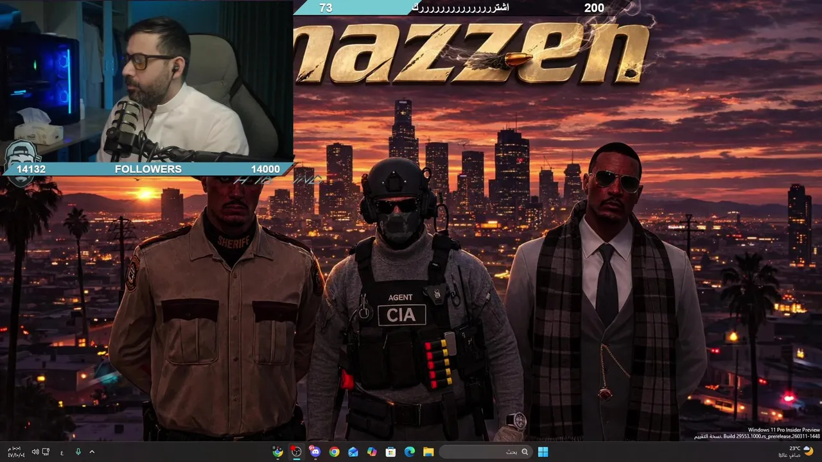Screen dimensions: 822x462
Task: Open the Copilot taskbar icon
Action: 372,452
